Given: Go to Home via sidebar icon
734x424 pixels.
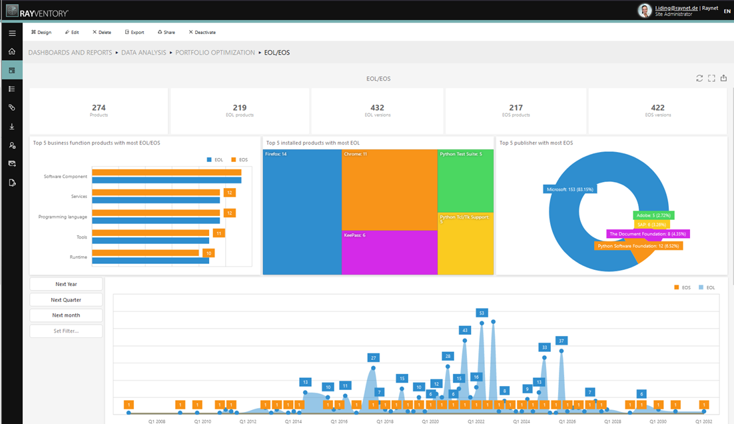Looking at the screenshot, I should pos(12,51).
